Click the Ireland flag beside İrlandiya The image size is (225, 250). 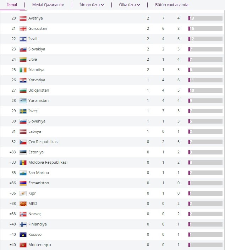pyautogui.click(x=23, y=70)
